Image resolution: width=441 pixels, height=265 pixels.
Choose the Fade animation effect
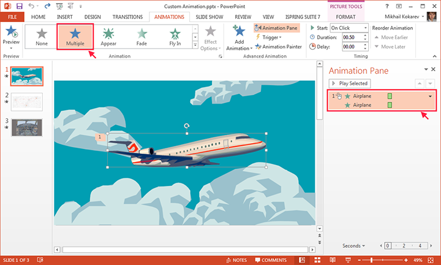(142, 37)
